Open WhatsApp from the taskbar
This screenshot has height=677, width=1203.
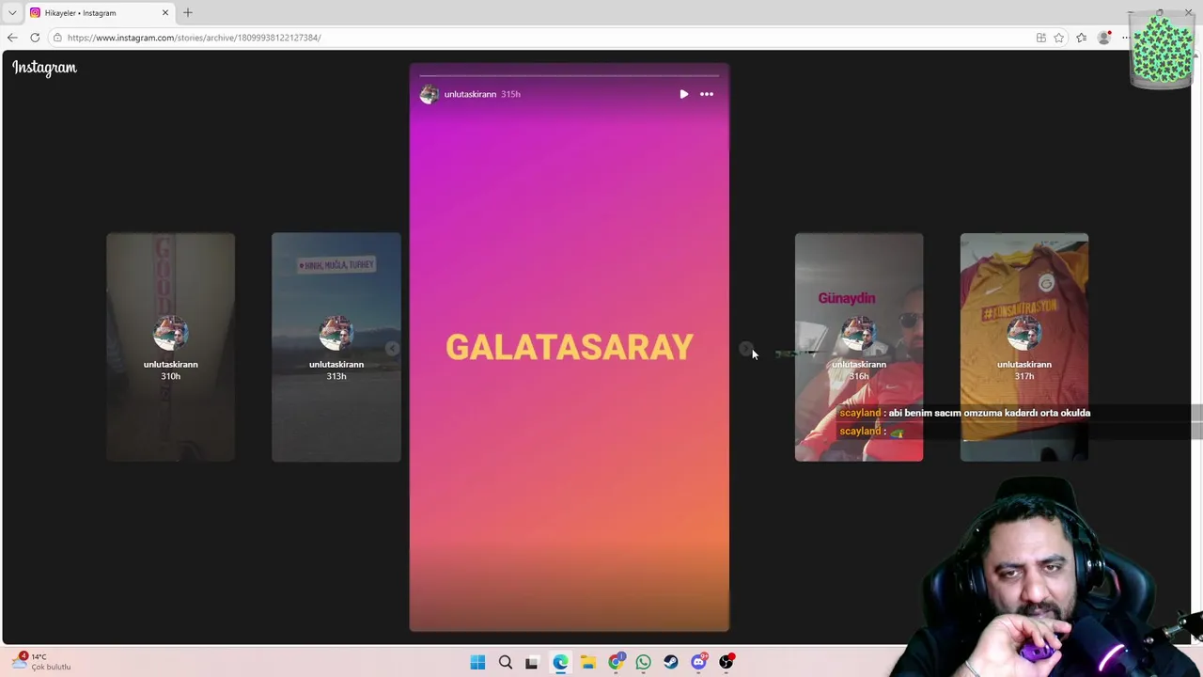coord(643,662)
